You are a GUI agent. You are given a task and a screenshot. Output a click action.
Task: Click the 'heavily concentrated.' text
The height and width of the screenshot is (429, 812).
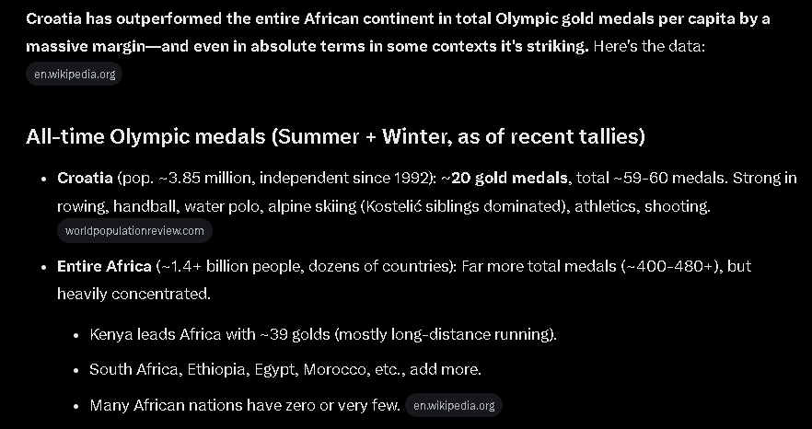(x=133, y=295)
